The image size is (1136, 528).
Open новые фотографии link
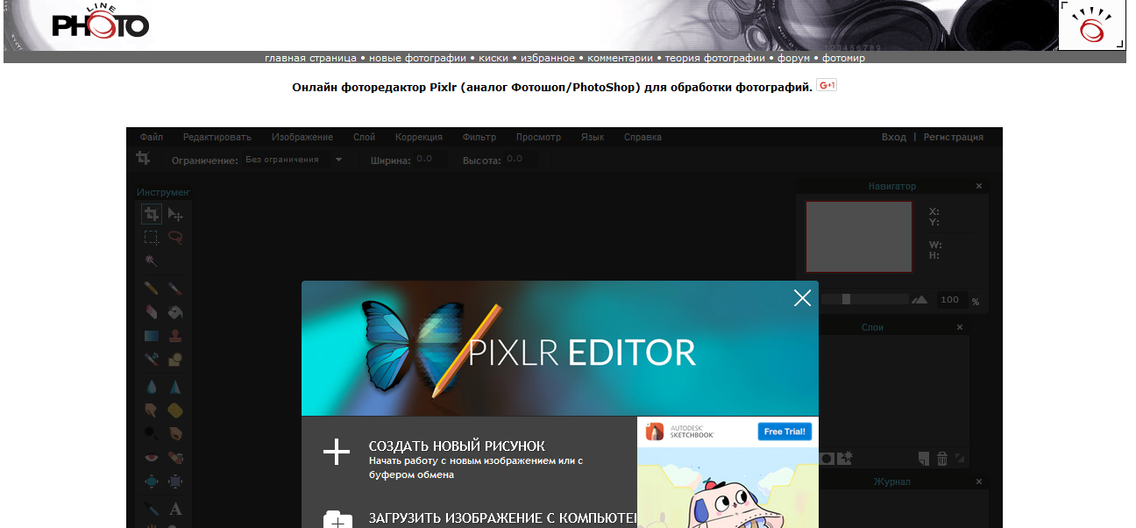tap(417, 58)
